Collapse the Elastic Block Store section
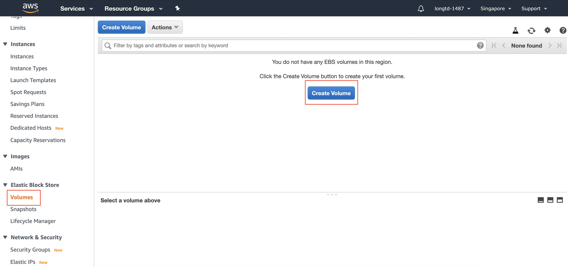This screenshot has width=568, height=267. [5, 185]
